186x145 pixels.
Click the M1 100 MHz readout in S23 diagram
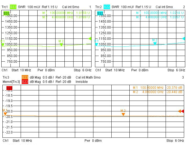pos(158,88)
